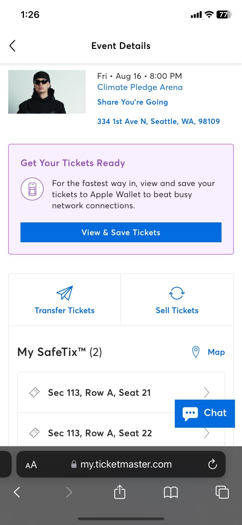The height and width of the screenshot is (525, 242).
Task: Tap Safari's back navigation arrow
Action: tap(17, 492)
